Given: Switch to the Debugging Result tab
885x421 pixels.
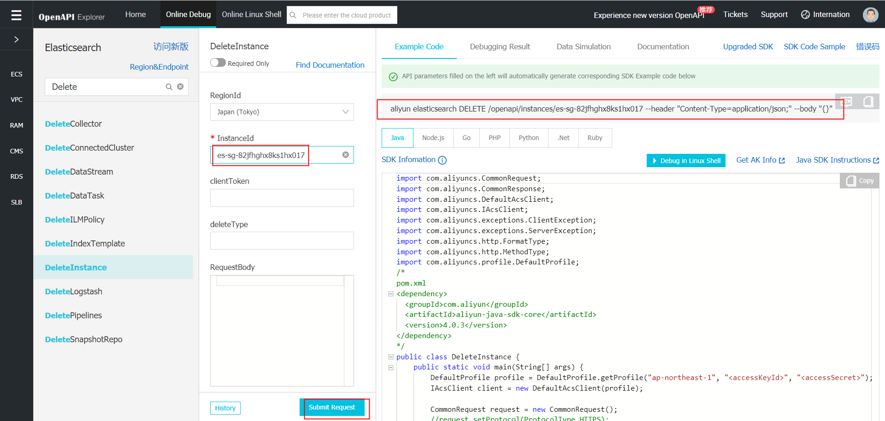Looking at the screenshot, I should [x=500, y=47].
